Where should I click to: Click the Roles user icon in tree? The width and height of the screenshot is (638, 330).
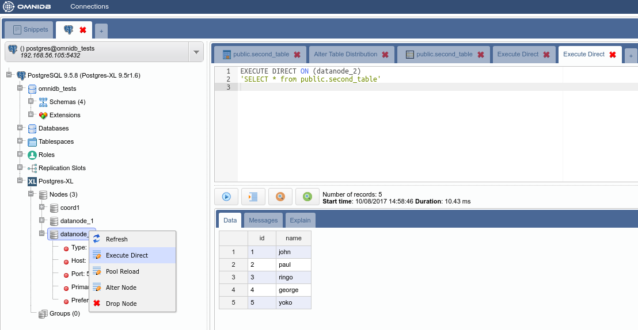[x=32, y=155]
